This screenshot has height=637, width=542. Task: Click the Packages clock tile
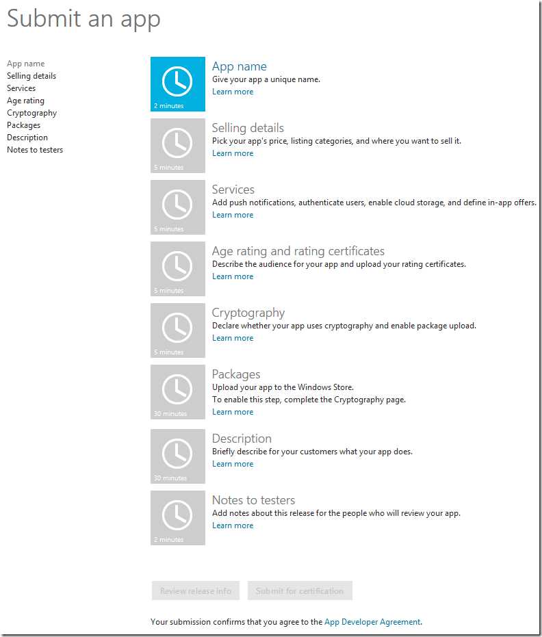(x=177, y=392)
